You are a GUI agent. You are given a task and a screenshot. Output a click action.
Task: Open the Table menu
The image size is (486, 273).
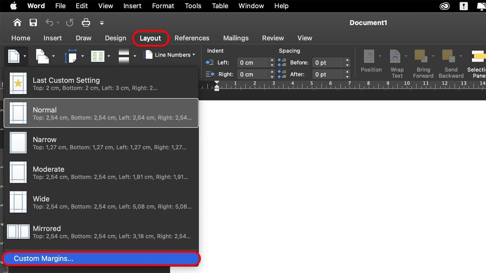click(220, 6)
